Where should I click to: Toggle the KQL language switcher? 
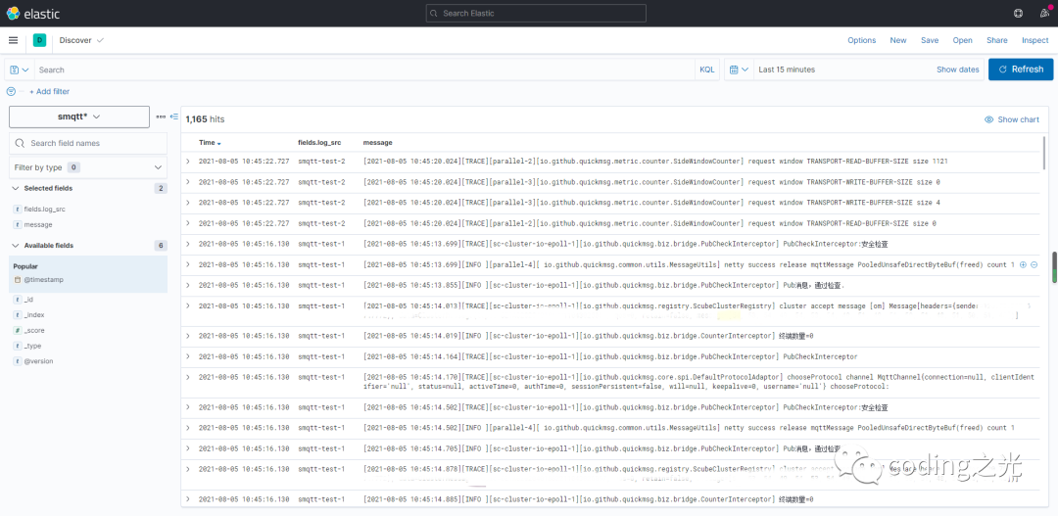[x=706, y=70]
